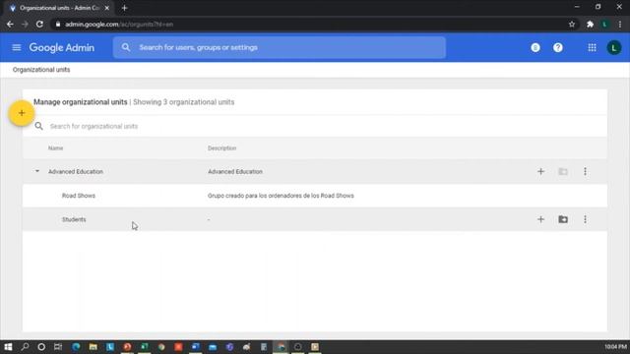
Task: Click the magnifier icon beside Search for organizational units
Action: point(39,126)
